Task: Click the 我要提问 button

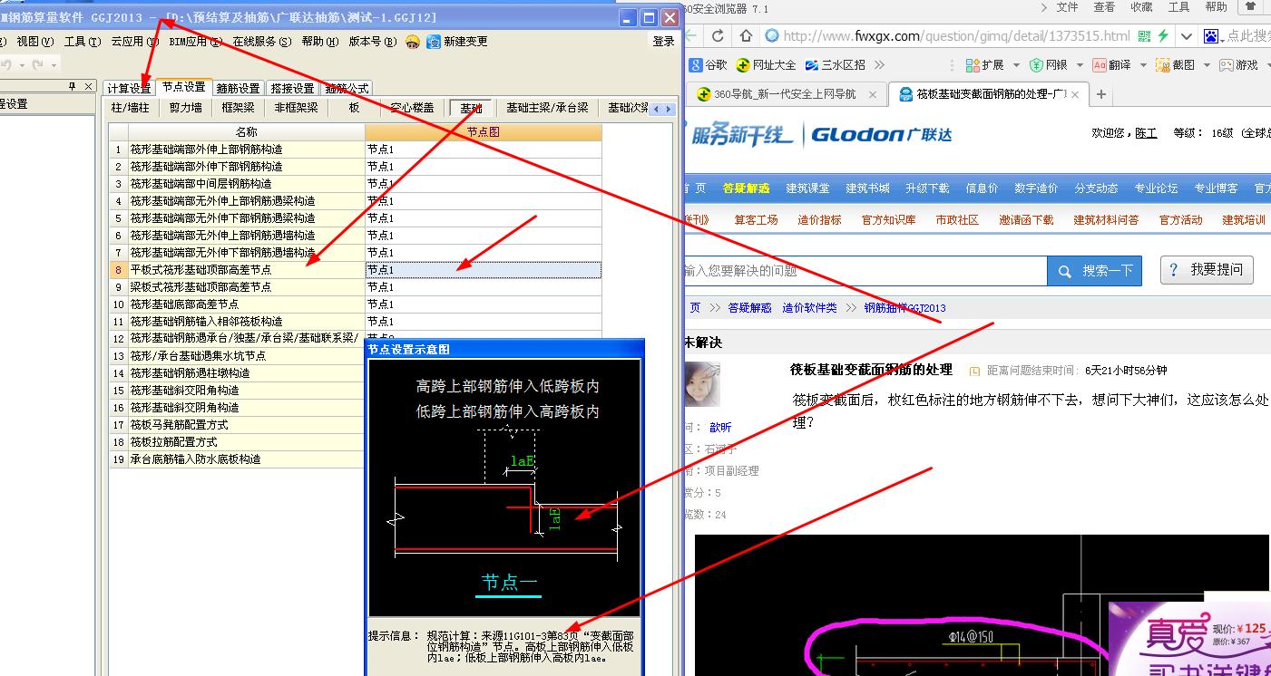Action: coord(1207,270)
